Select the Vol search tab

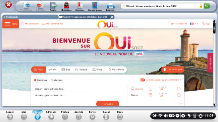click(52, 70)
